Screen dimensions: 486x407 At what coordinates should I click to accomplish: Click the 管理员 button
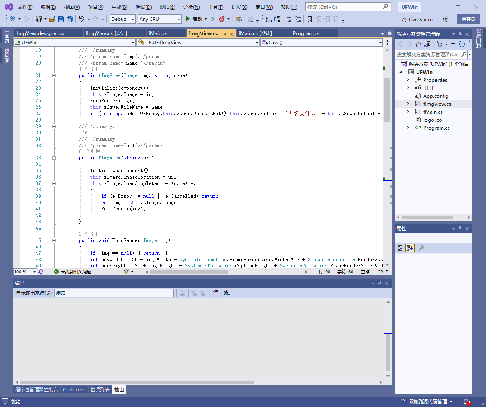tap(468, 19)
